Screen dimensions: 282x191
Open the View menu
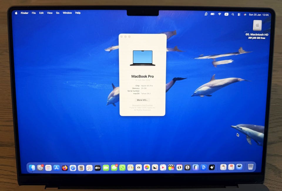point(50,13)
